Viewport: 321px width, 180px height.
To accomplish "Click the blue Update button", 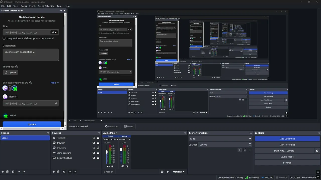I will coord(32,124).
